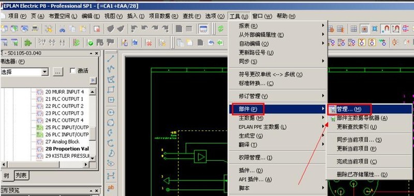Click the gray flag icon
The image size is (414, 196).
[110, 42]
